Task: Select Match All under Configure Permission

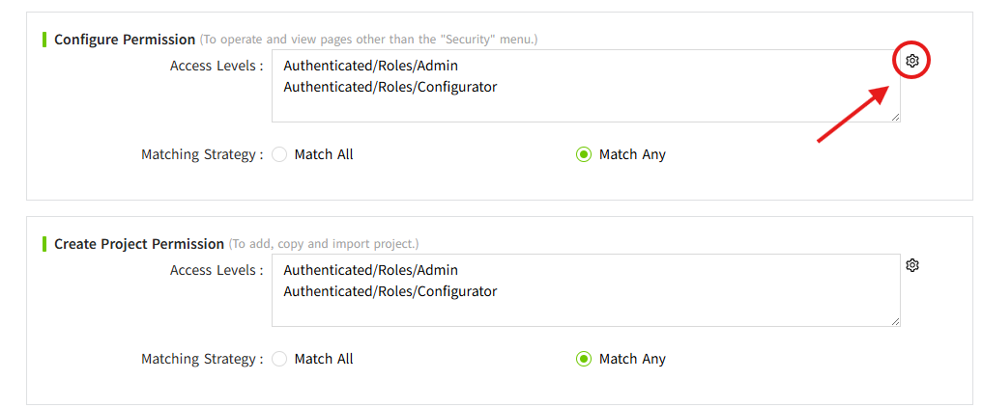Action: 280,154
